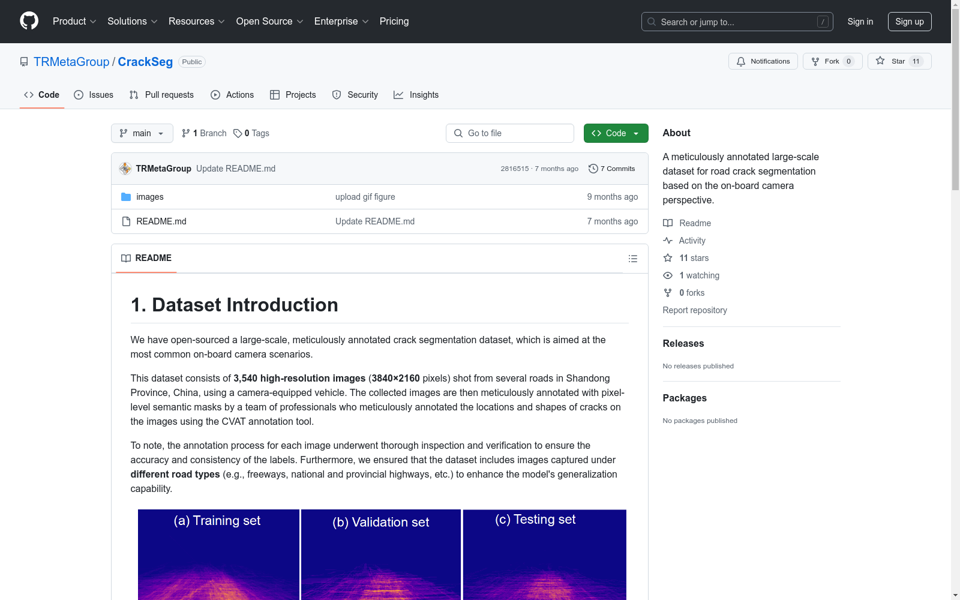Star the CrackSeg repository
The image size is (960, 600).
[x=899, y=61]
